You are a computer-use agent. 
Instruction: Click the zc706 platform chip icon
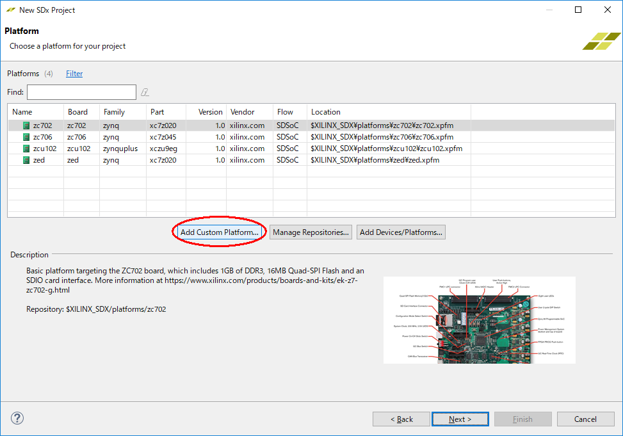26,137
